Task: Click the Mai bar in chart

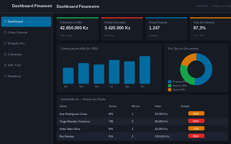Action: pyautogui.click(x=83, y=73)
